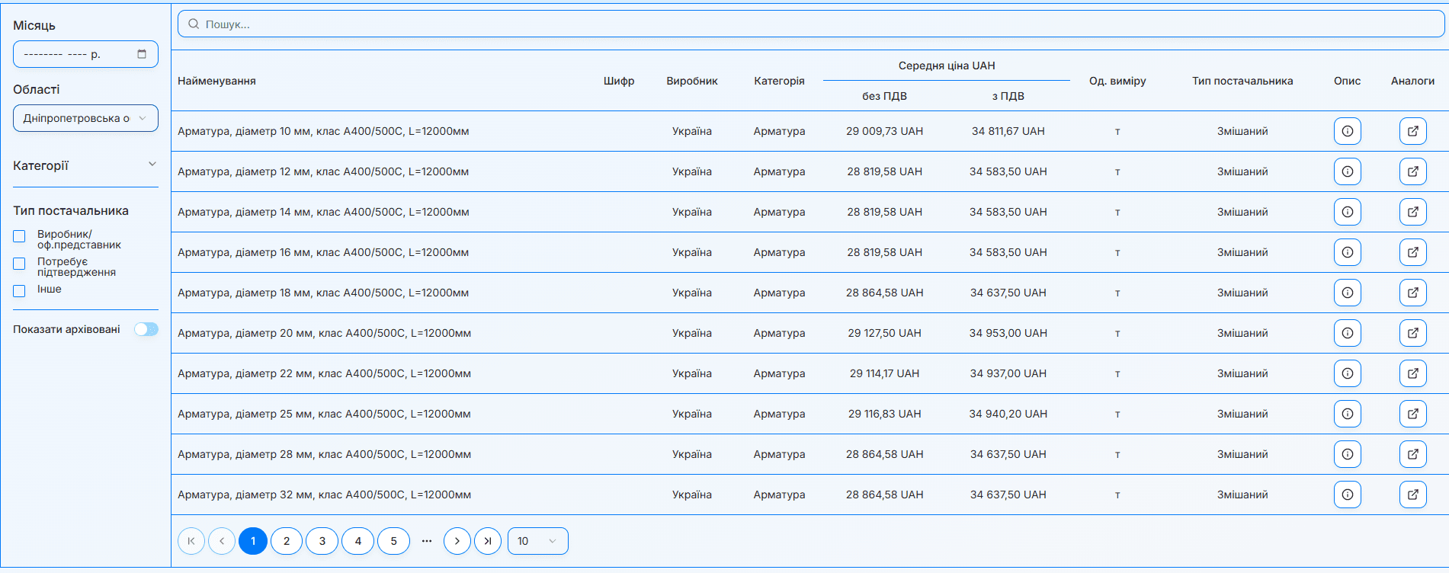
Task: Open rows-per-page dropdown showing 10
Action: click(537, 541)
